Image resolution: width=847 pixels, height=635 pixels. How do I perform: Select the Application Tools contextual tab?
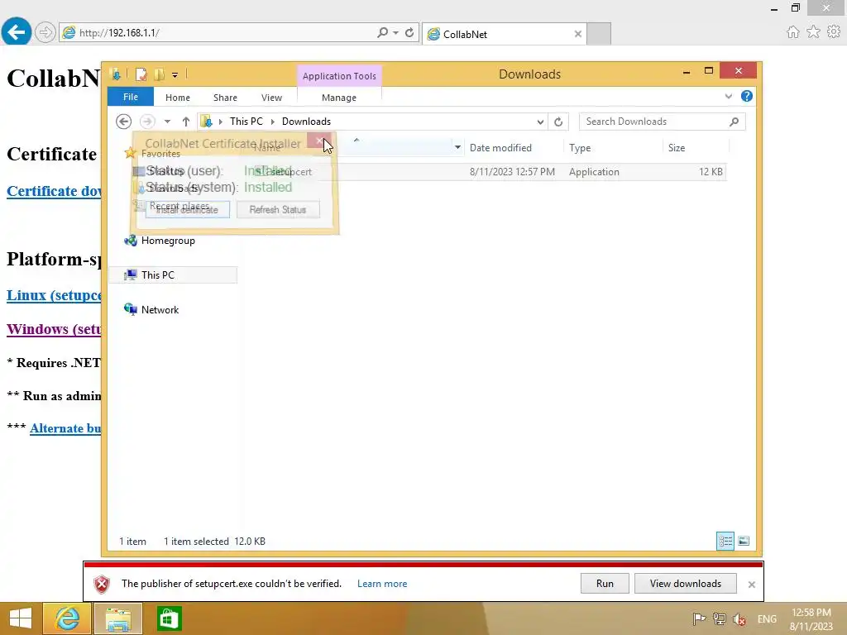pyautogui.click(x=339, y=76)
